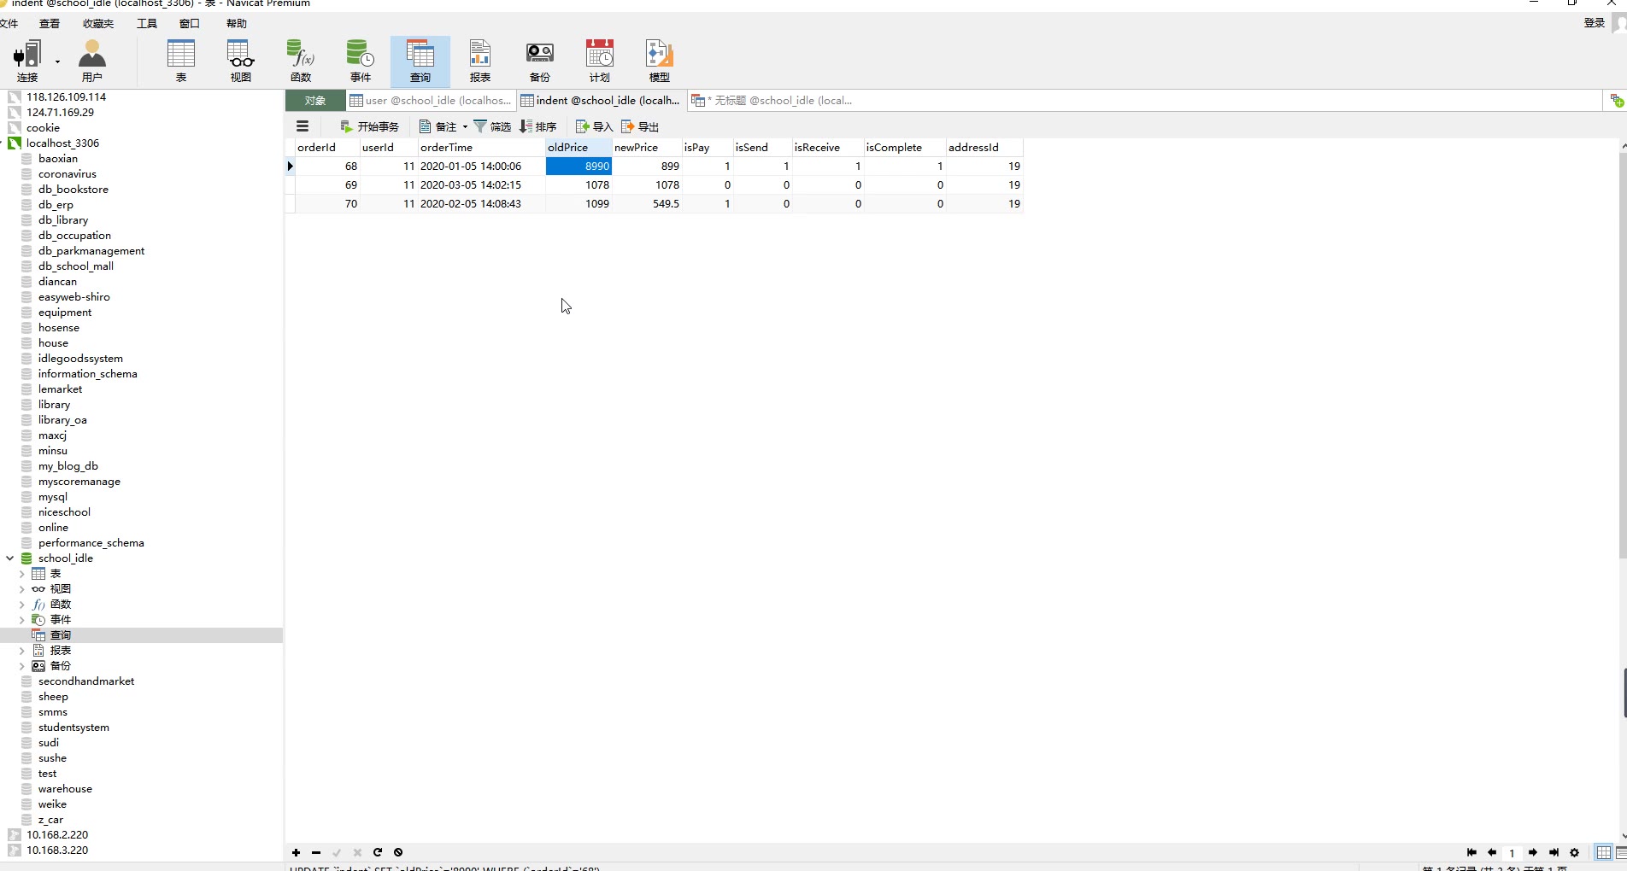Select the 549.5 newPrice cell
This screenshot has height=871, width=1627.
point(647,204)
